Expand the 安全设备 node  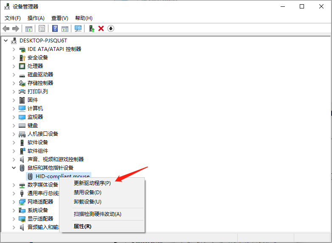tap(14, 58)
